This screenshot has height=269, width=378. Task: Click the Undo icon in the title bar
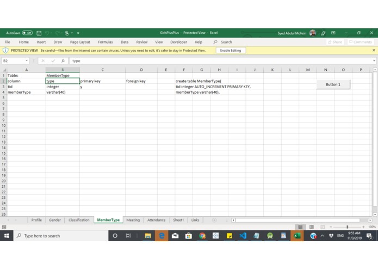pos(47,33)
